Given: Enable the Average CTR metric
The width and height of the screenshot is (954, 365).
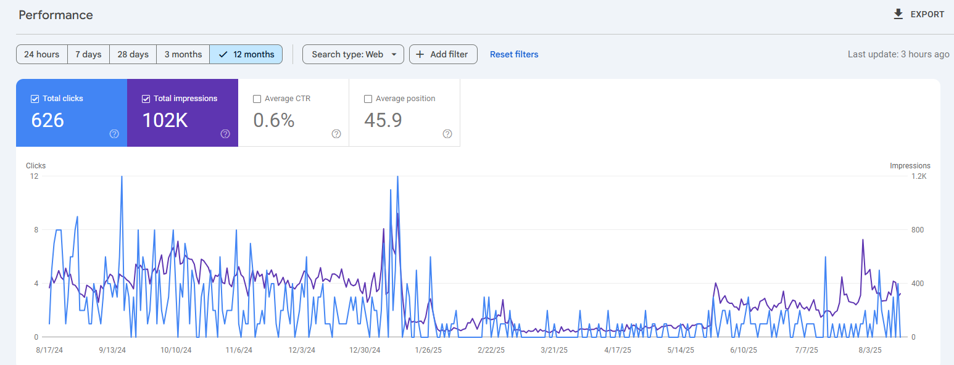Looking at the screenshot, I should point(257,99).
